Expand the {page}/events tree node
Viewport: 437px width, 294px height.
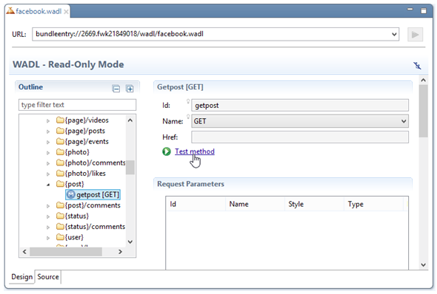(x=48, y=142)
